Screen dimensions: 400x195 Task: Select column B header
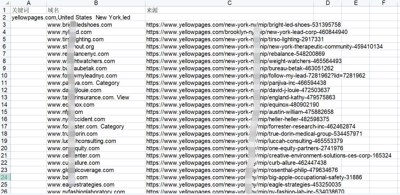96,3
